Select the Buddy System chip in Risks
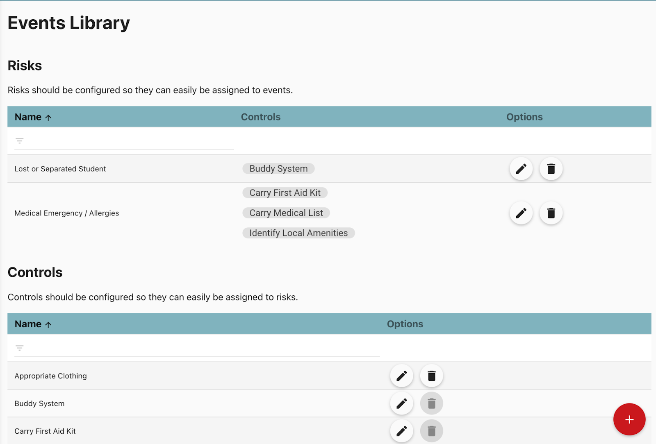656x444 pixels. (278, 169)
